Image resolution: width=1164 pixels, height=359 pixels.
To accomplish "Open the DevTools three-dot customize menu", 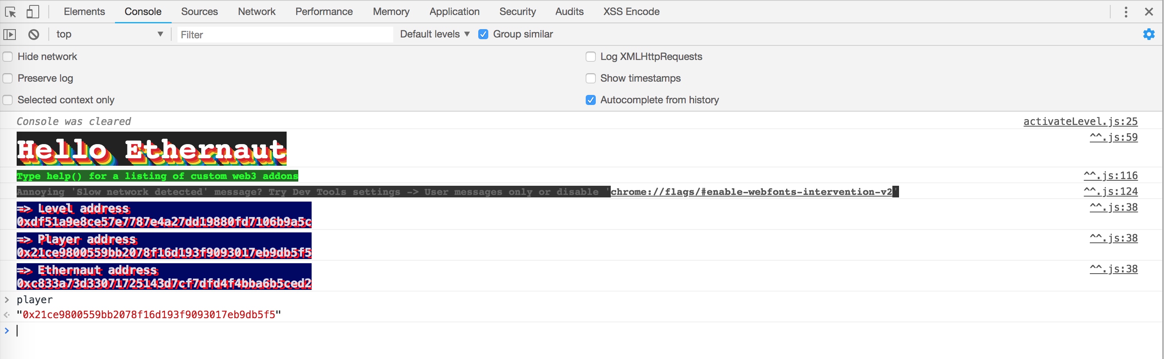I will click(1126, 12).
